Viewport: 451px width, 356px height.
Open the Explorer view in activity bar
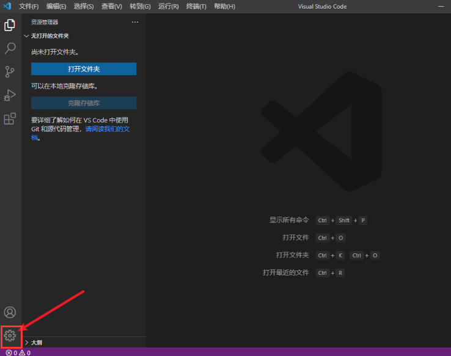pos(10,25)
